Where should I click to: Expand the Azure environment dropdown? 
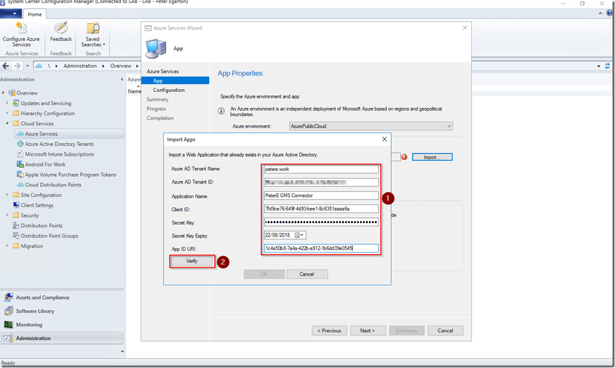[x=449, y=126]
